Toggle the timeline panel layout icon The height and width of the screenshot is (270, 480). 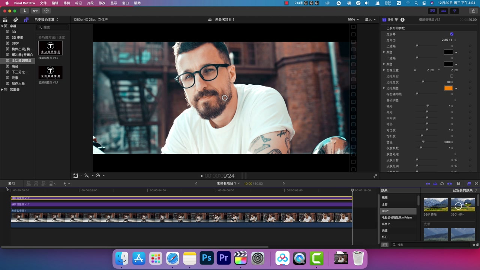click(444, 11)
